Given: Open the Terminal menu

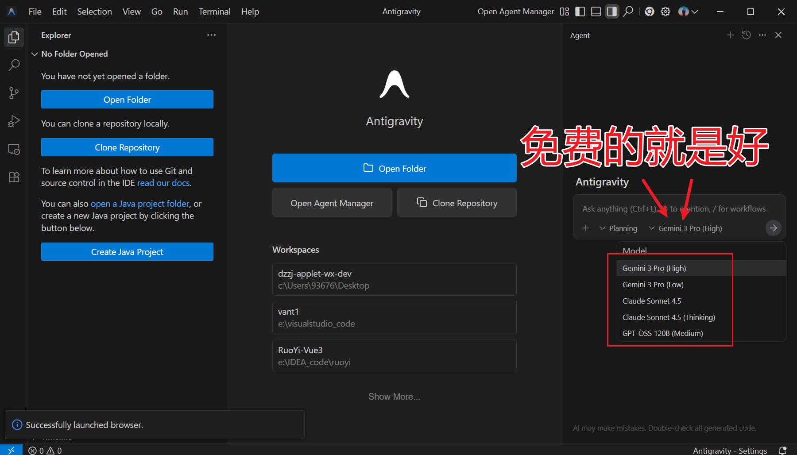Looking at the screenshot, I should (214, 12).
